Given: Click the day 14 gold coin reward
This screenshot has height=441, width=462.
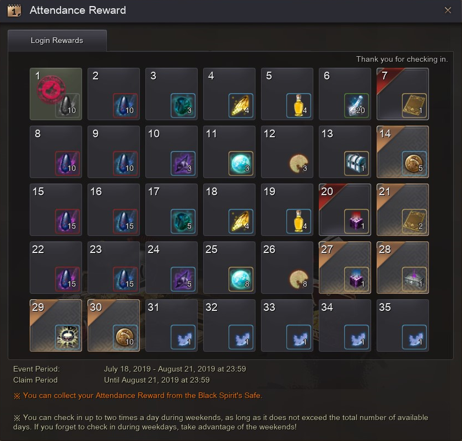Looking at the screenshot, I should click(414, 163).
